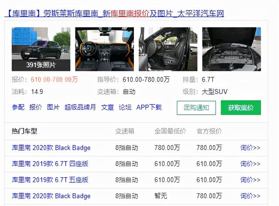This screenshot has width=279, height=206.
Task: Click the 暂无 lowest price cell
Action: click(x=161, y=196)
